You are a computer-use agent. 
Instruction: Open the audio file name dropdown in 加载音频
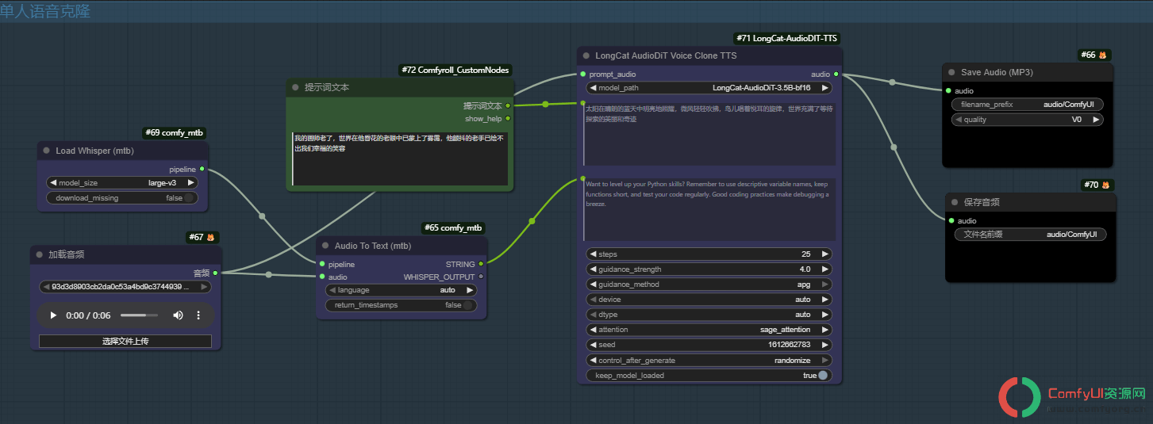125,287
